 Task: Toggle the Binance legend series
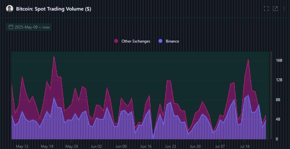click(172, 41)
